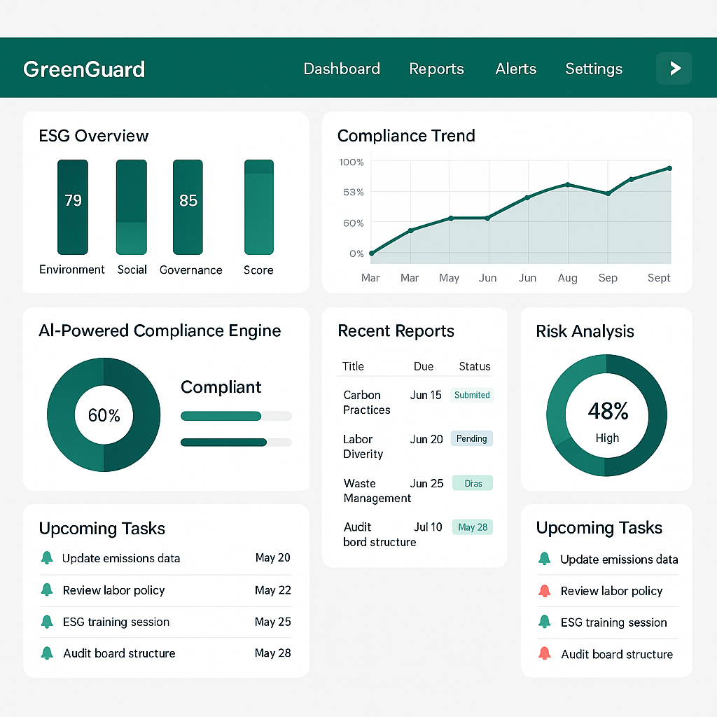Click the May 28 status badge
This screenshot has width=717, height=717.
pyautogui.click(x=473, y=527)
